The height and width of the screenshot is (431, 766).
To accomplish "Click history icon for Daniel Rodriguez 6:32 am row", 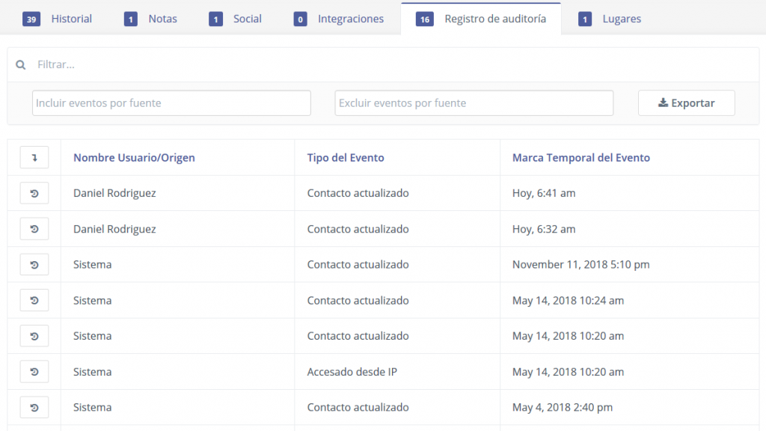I will 34,229.
